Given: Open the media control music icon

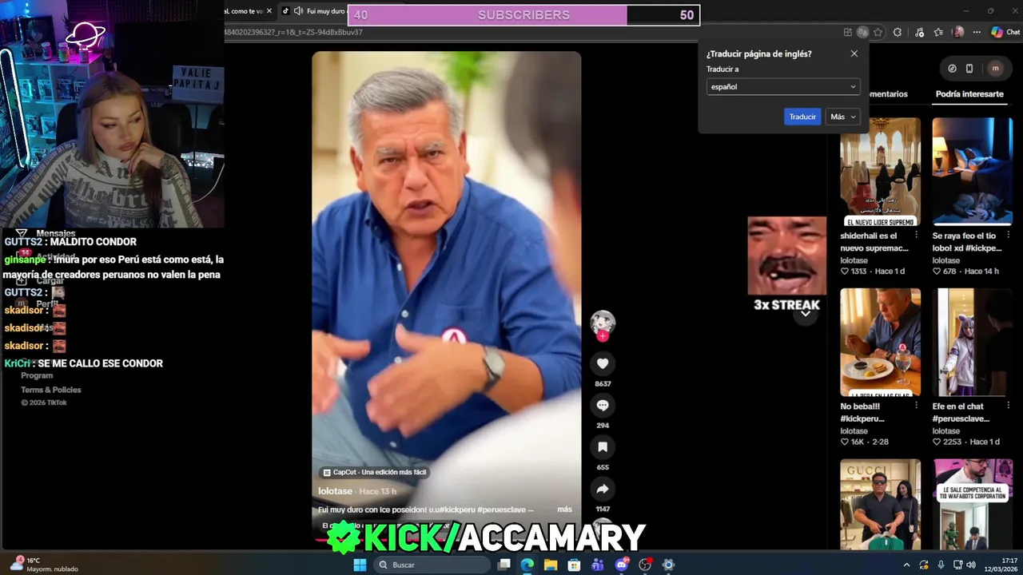Looking at the screenshot, I should pyautogui.click(x=920, y=33).
